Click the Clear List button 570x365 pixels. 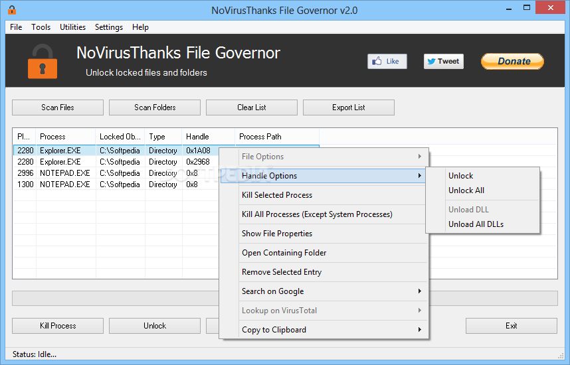coord(252,108)
